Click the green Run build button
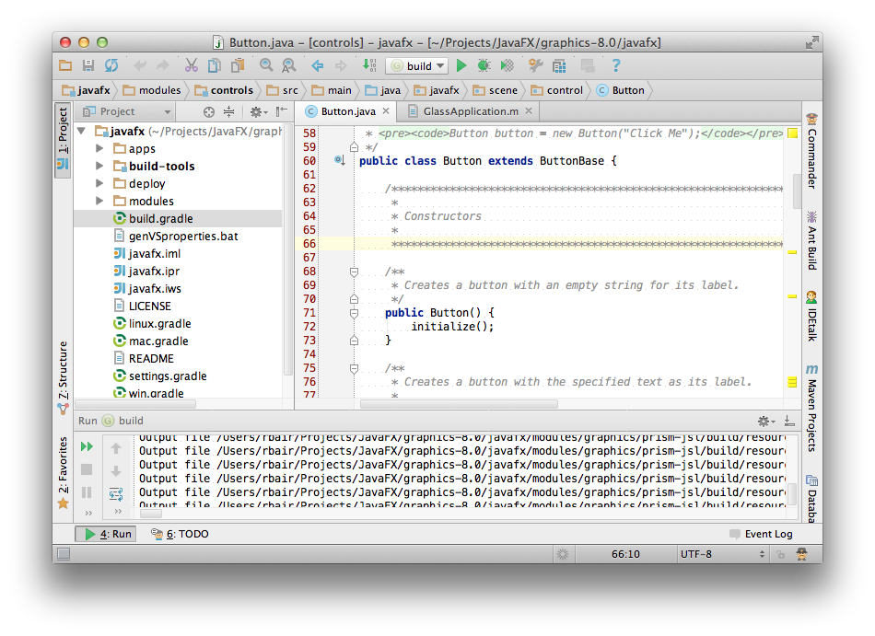Image resolution: width=875 pixels, height=636 pixels. 462,65
